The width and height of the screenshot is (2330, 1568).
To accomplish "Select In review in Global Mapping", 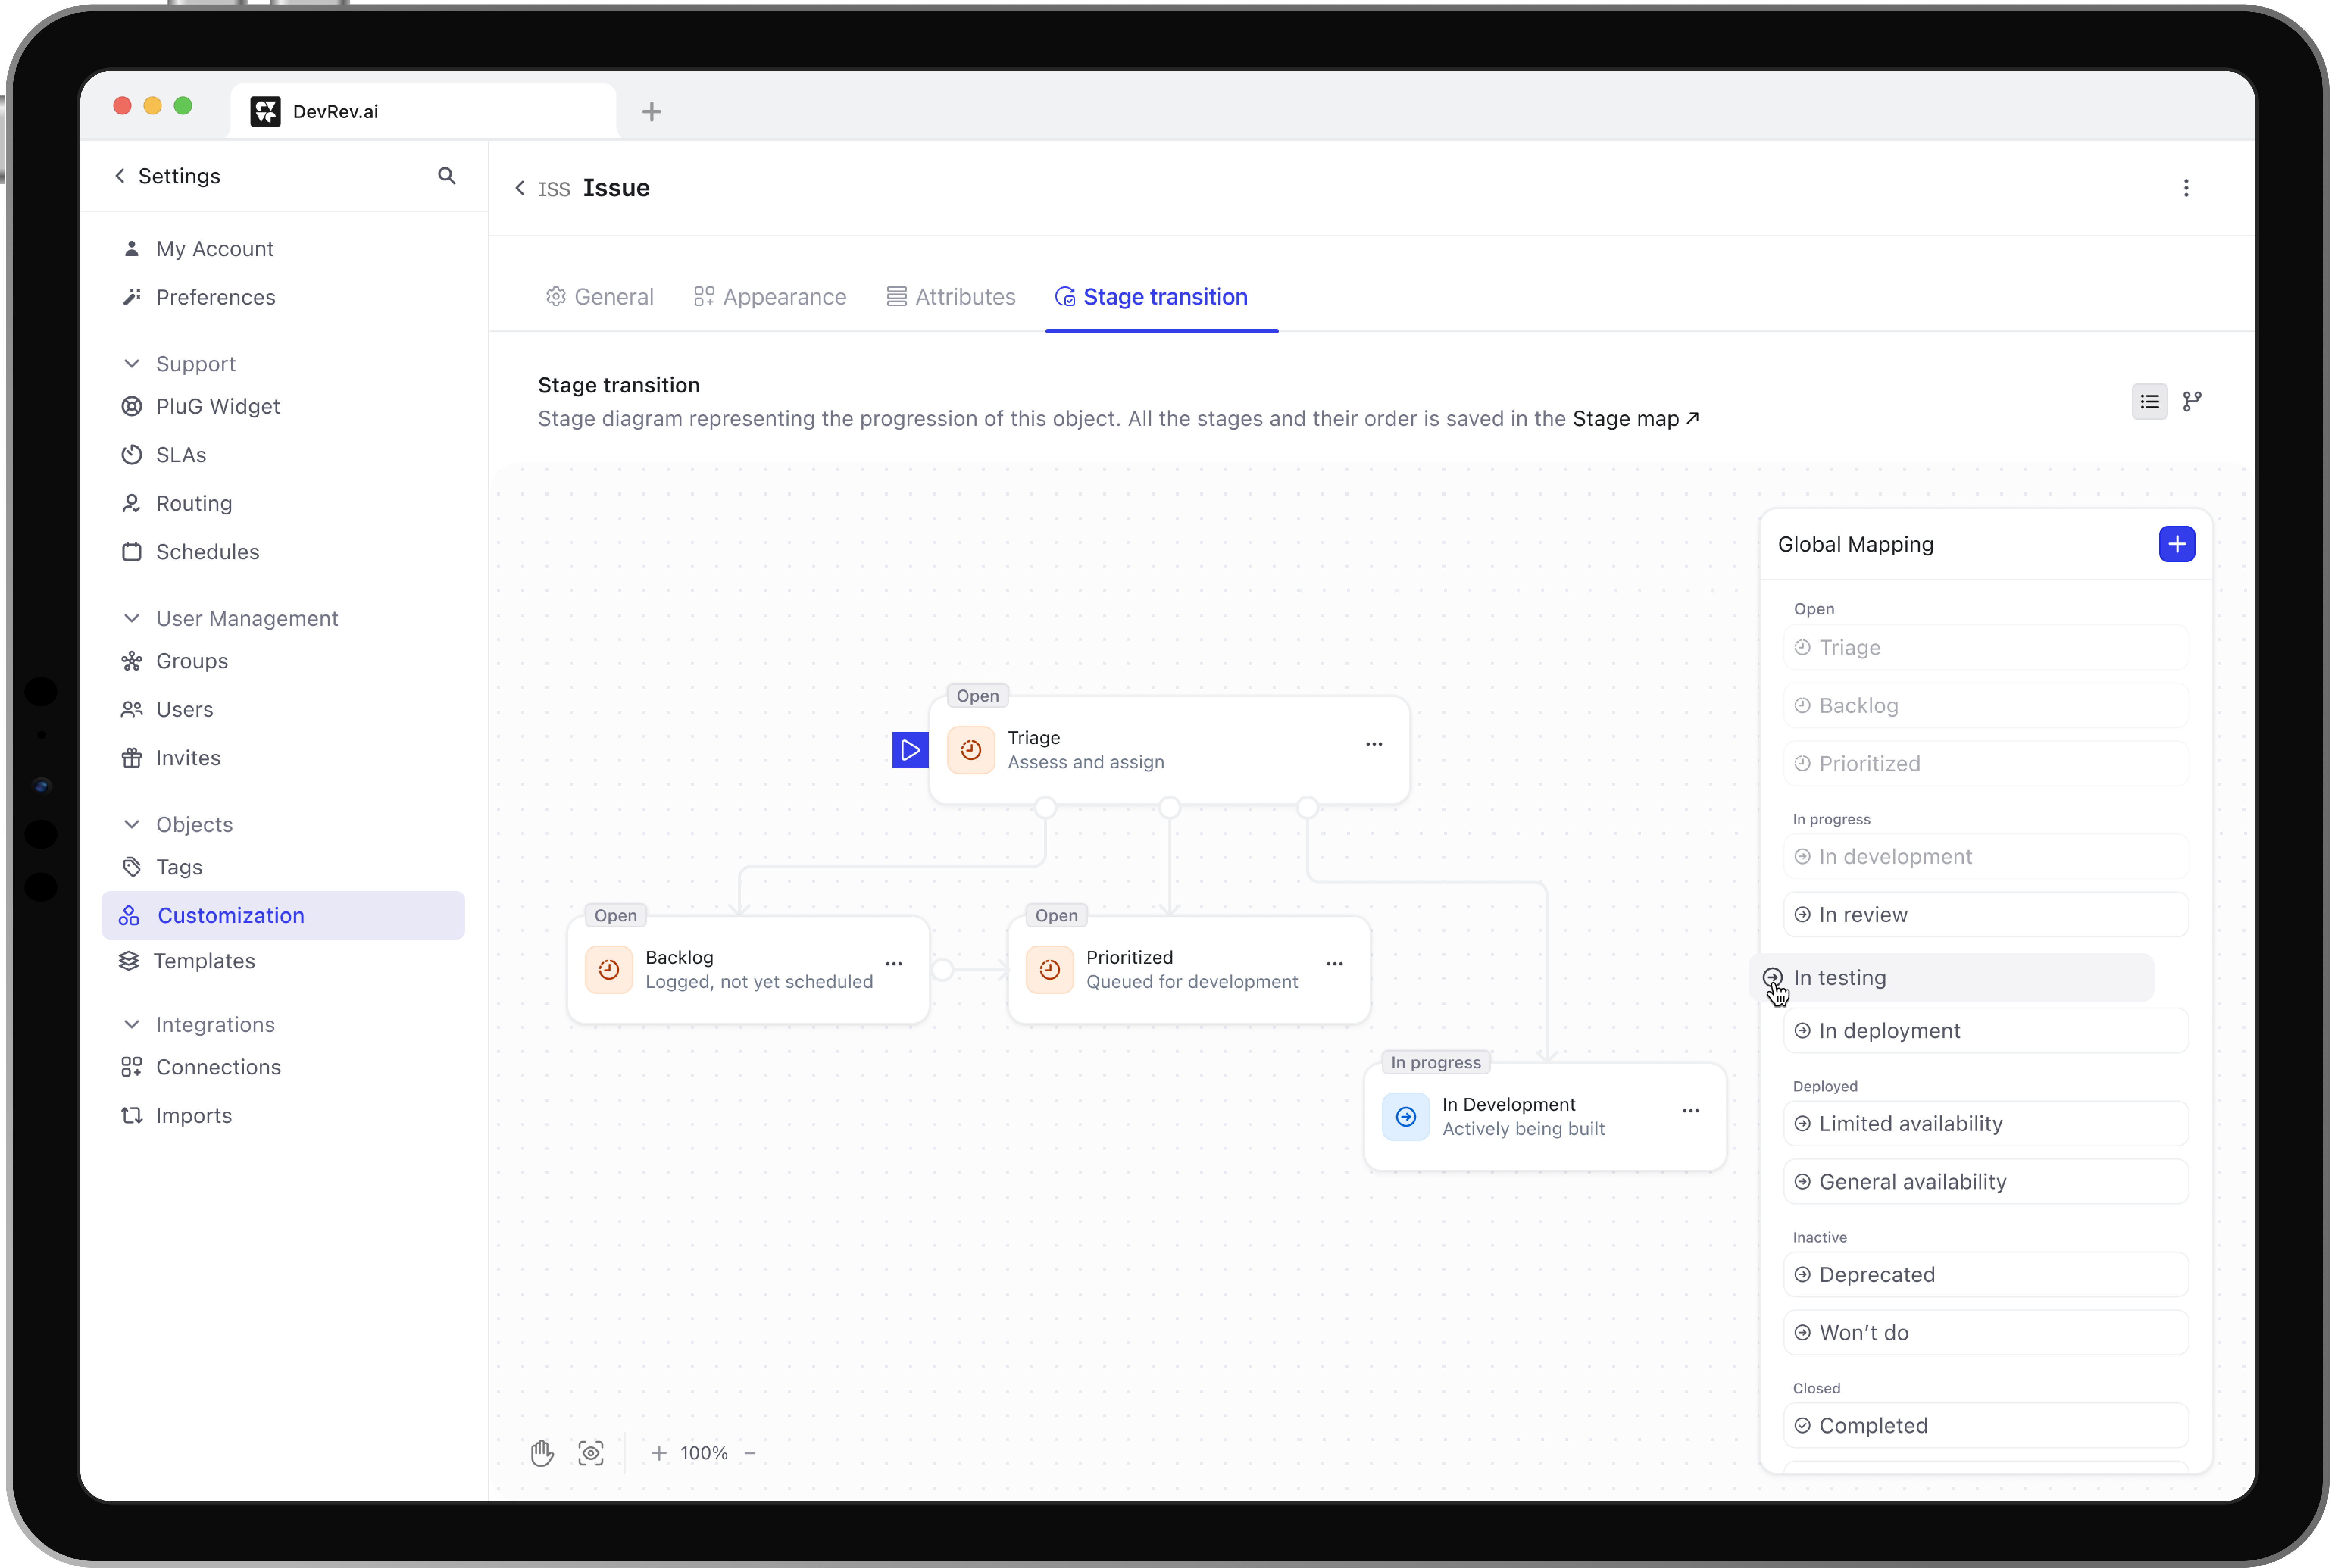I will pyautogui.click(x=1986, y=915).
